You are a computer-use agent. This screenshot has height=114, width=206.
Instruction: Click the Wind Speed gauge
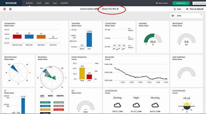pyautogui.click(x=186, y=38)
